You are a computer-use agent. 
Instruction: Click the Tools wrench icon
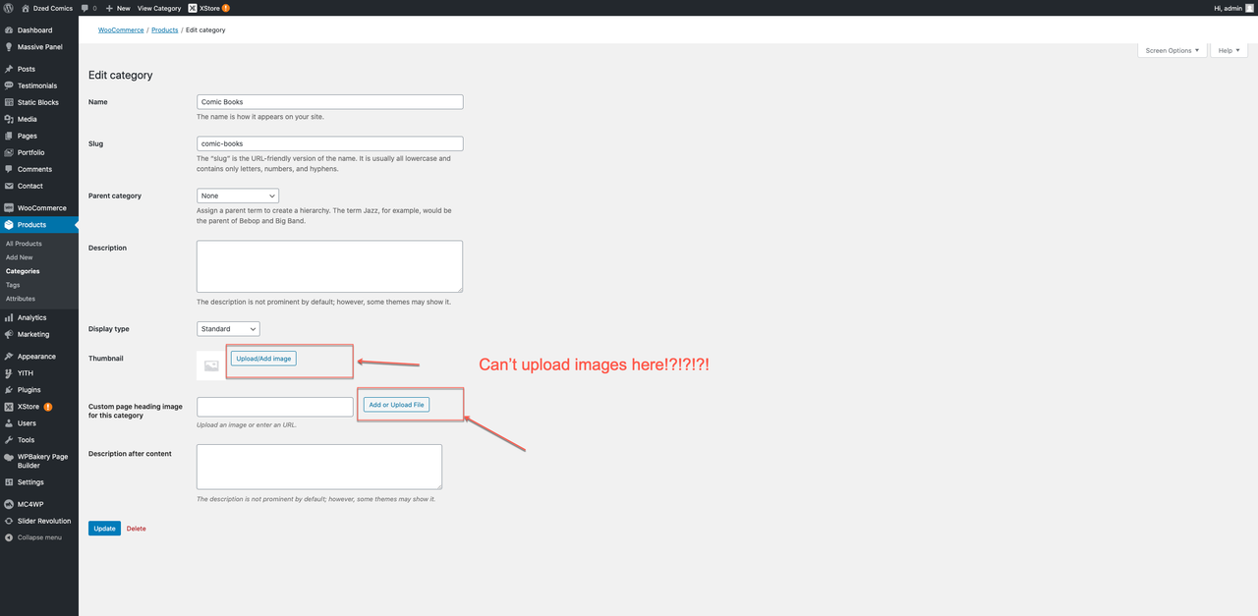tap(9, 440)
